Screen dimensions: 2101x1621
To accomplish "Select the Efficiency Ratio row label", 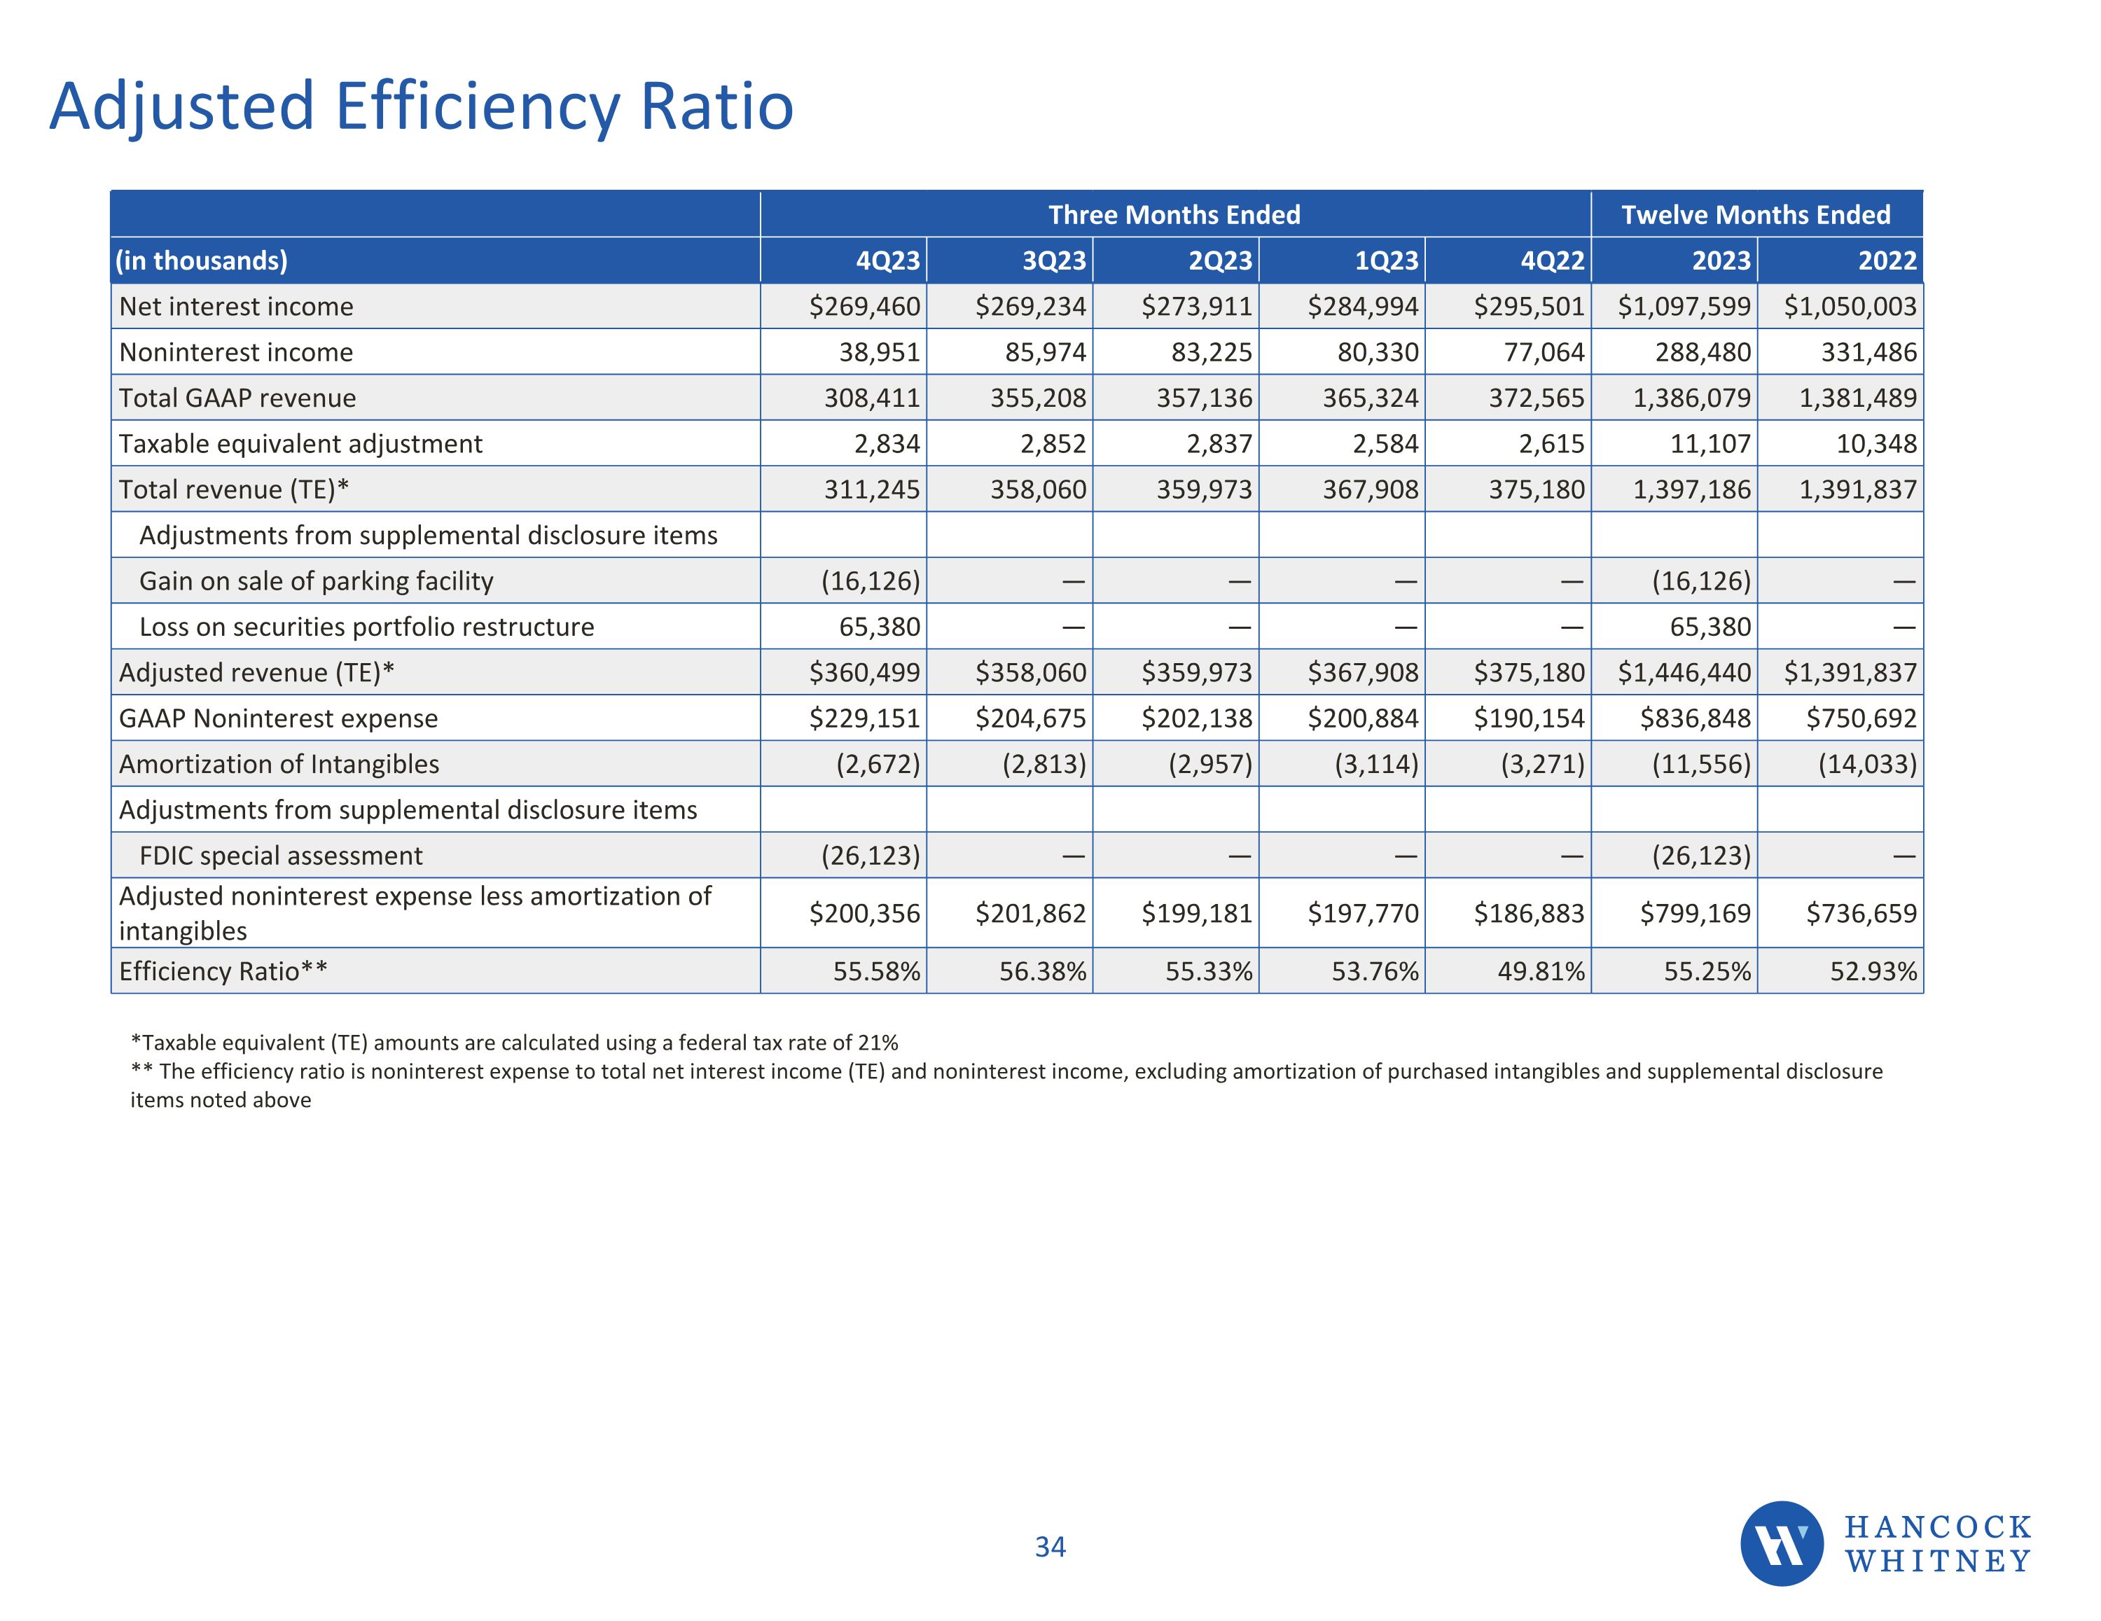I will click(x=223, y=972).
